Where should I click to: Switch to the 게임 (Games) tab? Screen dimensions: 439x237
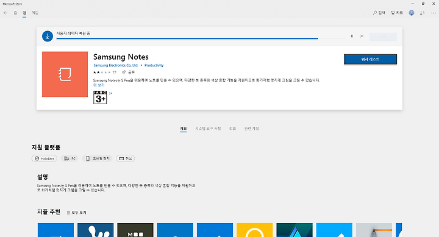pyautogui.click(x=35, y=13)
